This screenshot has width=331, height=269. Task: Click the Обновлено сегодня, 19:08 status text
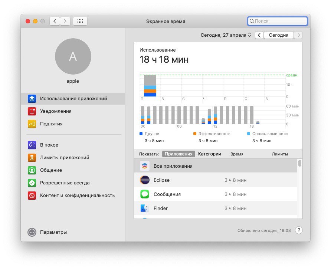pos(264,230)
